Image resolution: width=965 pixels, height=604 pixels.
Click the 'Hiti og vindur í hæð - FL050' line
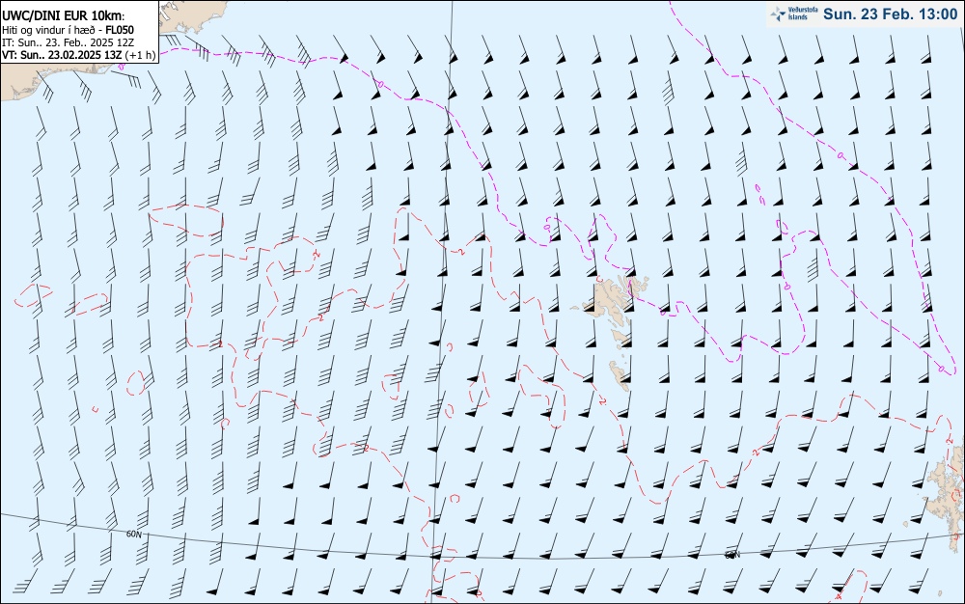coord(68,30)
